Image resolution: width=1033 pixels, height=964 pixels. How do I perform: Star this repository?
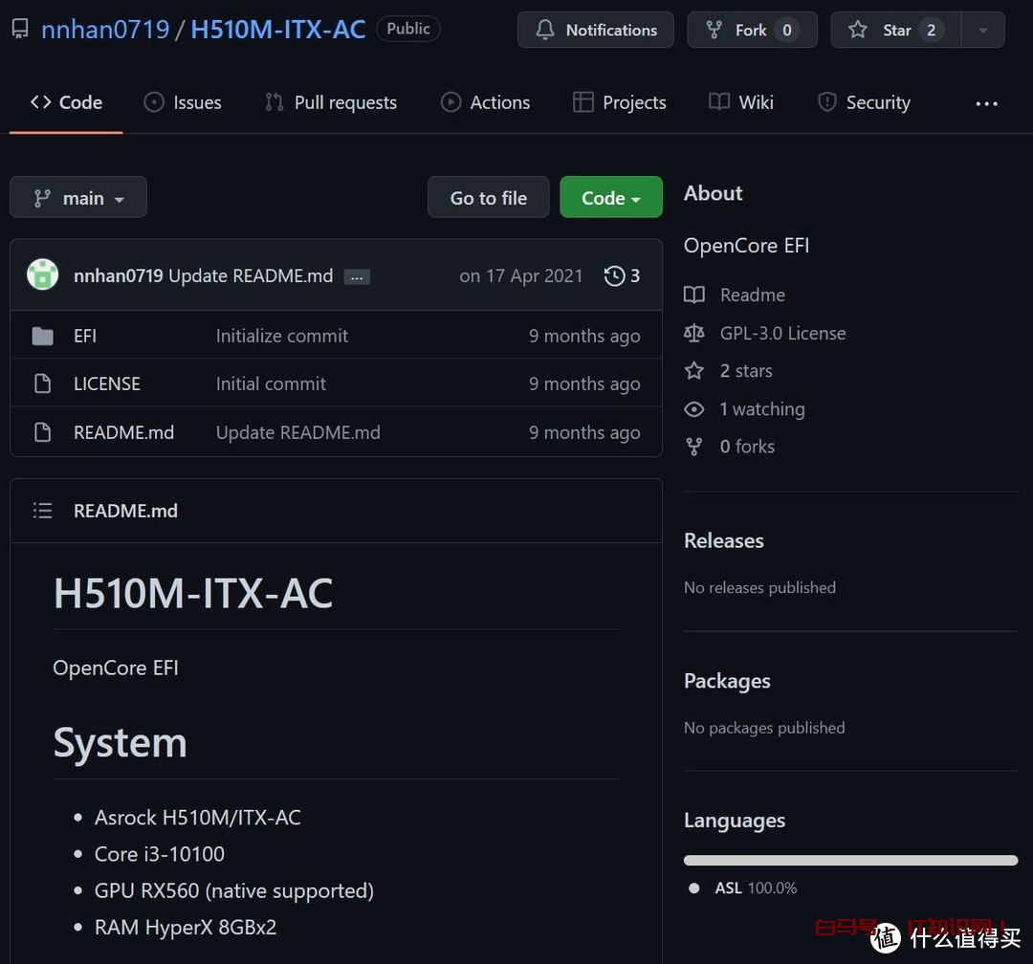[885, 30]
